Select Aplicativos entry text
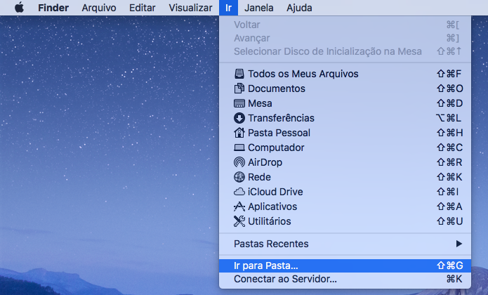The height and width of the screenshot is (295, 488). pyautogui.click(x=272, y=206)
